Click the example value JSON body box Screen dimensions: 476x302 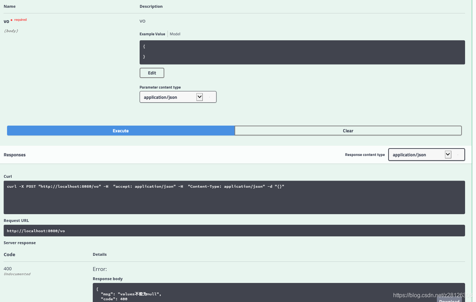point(302,52)
